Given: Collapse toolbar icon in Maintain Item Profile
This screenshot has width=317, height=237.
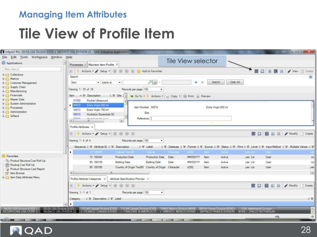Looking at the screenshot, I should (71, 71).
